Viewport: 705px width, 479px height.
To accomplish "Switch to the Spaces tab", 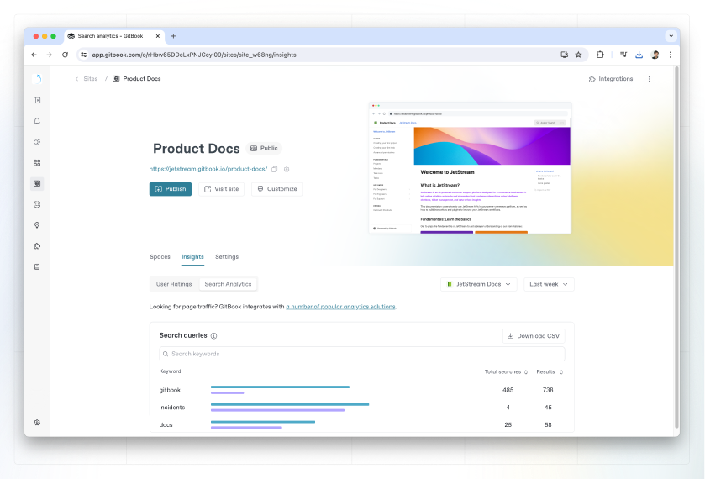I will tap(160, 256).
